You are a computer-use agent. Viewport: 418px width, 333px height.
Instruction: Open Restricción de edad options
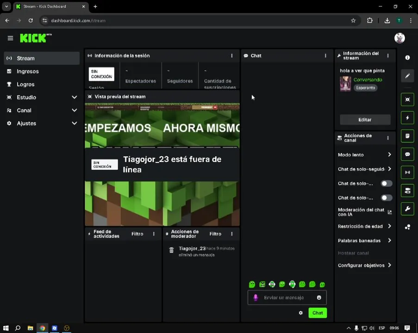tap(364, 227)
